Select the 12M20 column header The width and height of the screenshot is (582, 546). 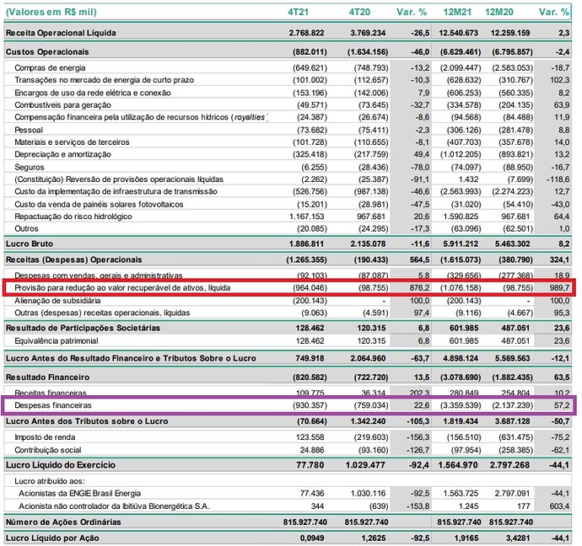[499, 12]
